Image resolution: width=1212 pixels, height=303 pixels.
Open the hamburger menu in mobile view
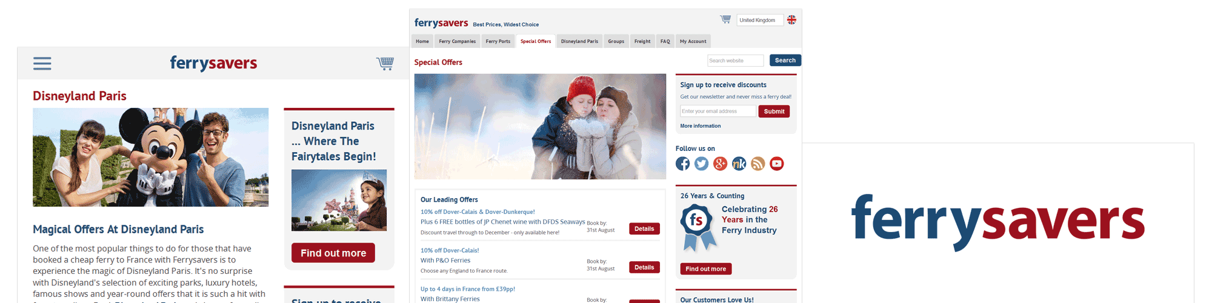(x=42, y=64)
